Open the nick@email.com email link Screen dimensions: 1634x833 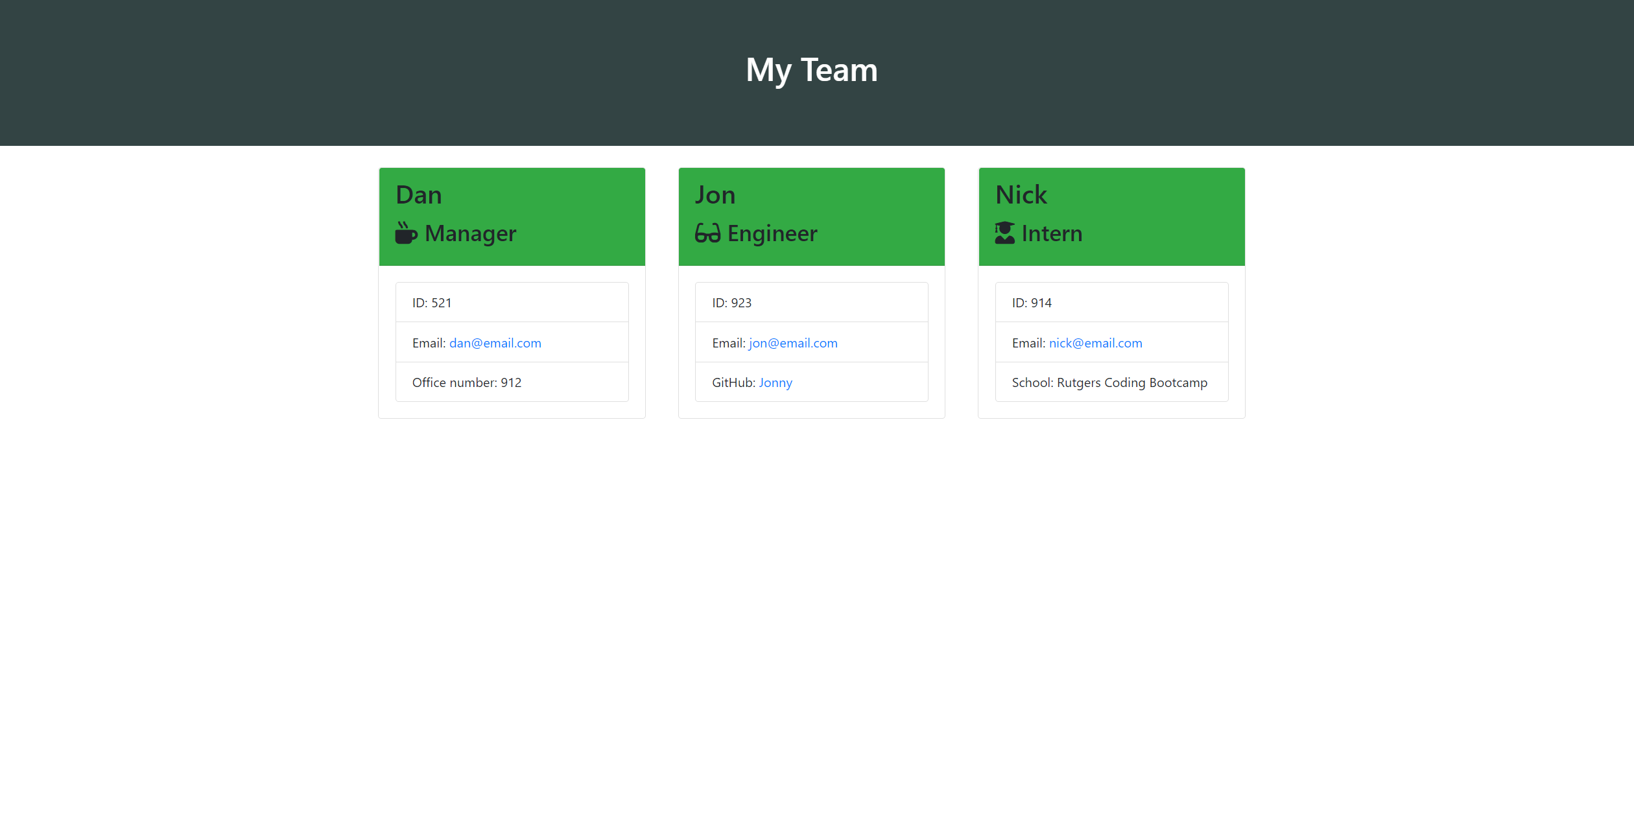pos(1095,344)
